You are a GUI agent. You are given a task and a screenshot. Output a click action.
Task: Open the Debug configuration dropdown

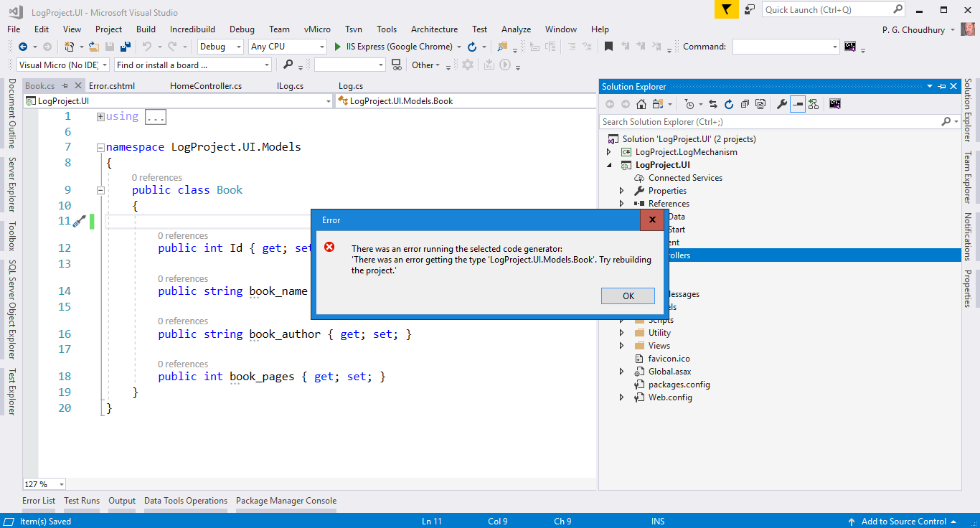(x=221, y=47)
